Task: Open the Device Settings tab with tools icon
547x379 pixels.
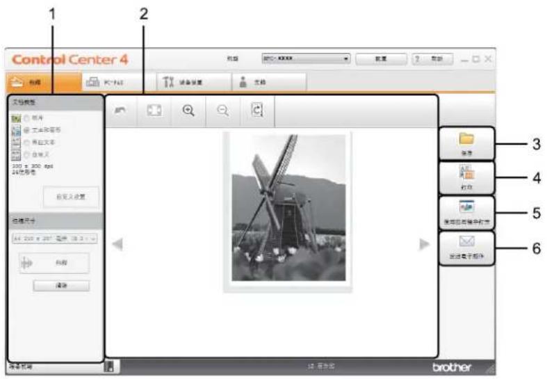Action: [194, 82]
